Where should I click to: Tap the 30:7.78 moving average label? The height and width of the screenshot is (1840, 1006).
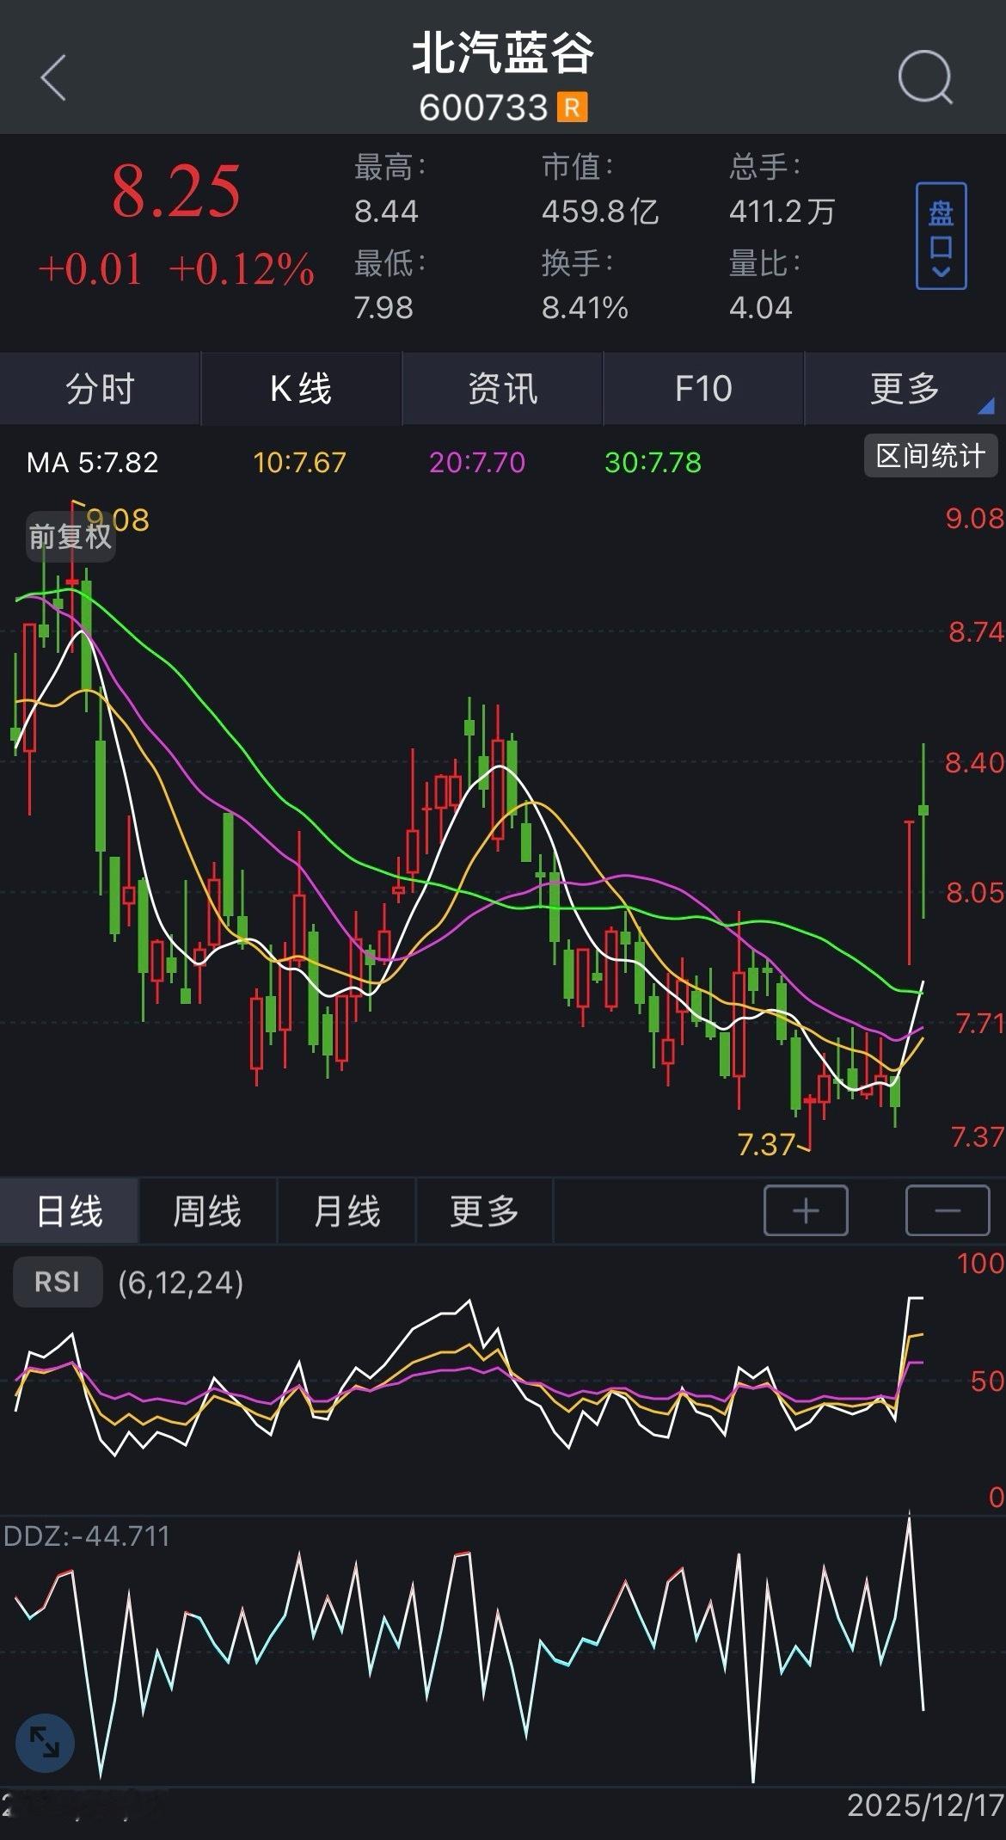[653, 463]
